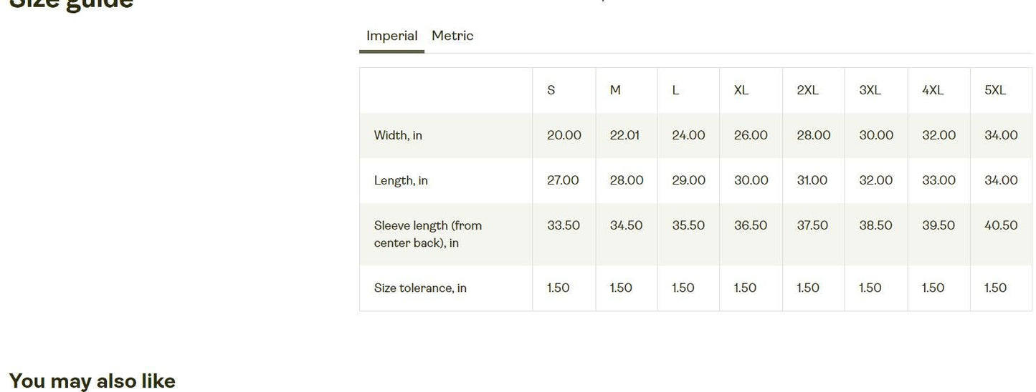Screen dimensions: 1036x392
Task: Click the S size column header
Action: [x=551, y=90]
